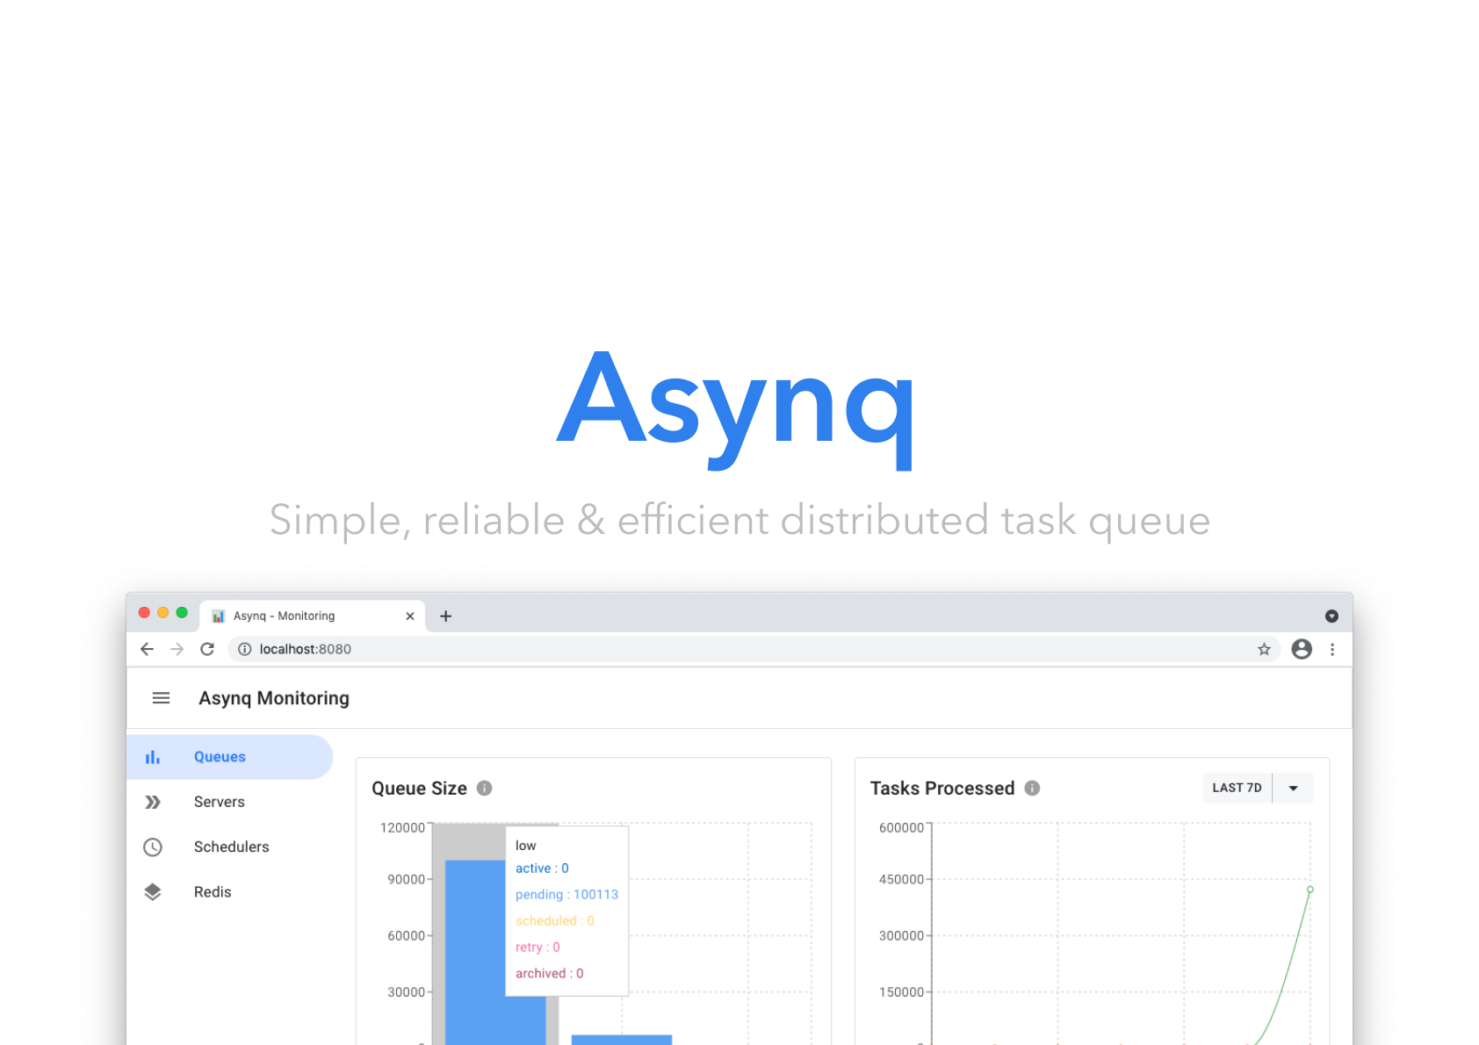The image size is (1479, 1045).
Task: Click the 'pending : 100113' tooltip text
Action: (566, 895)
